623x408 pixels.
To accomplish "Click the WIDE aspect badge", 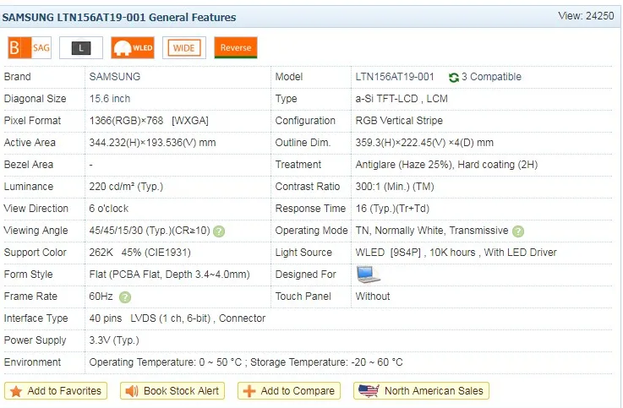I will pos(184,48).
